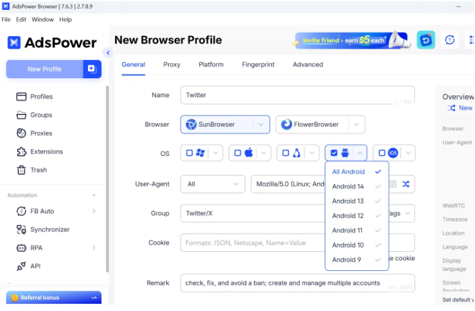
Task: Click the Referral bonus button
Action: pos(54,298)
